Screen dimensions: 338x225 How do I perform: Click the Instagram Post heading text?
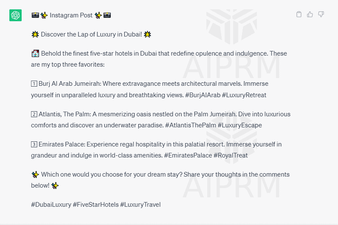click(71, 15)
